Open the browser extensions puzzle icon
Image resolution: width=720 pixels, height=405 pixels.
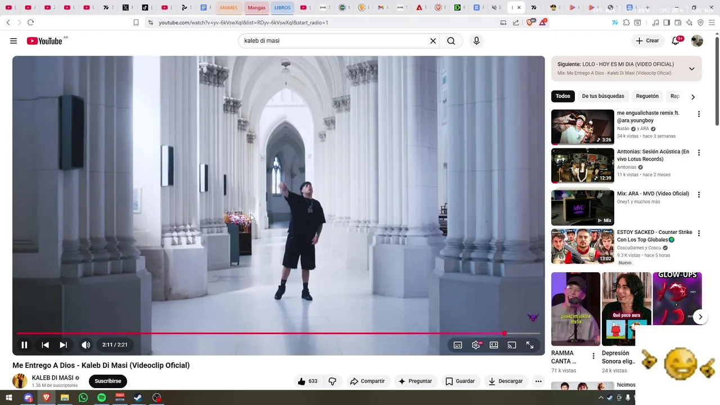point(626,22)
